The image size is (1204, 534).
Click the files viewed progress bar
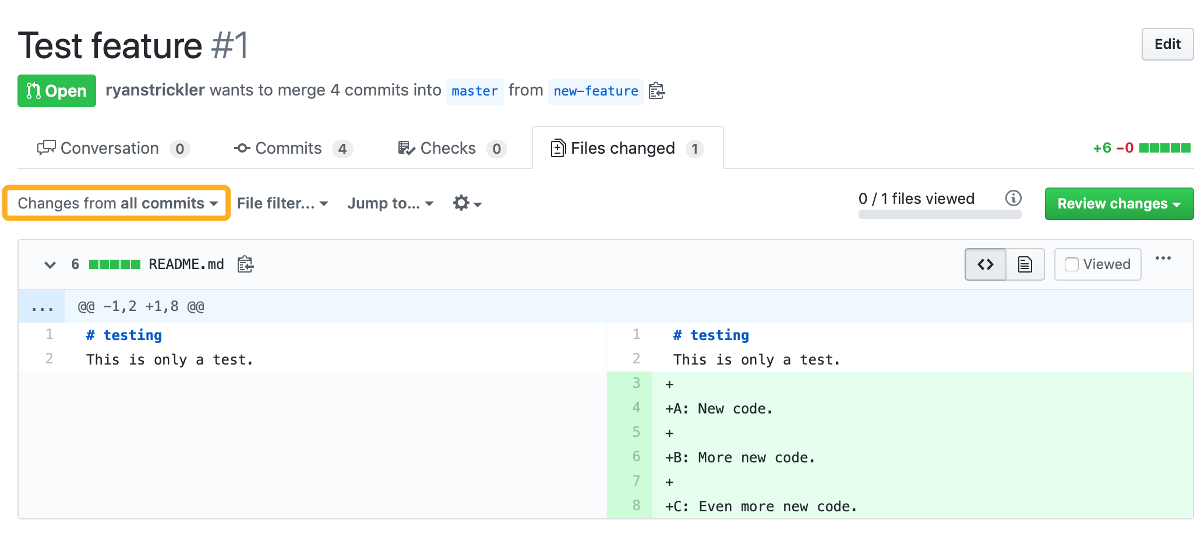click(939, 214)
